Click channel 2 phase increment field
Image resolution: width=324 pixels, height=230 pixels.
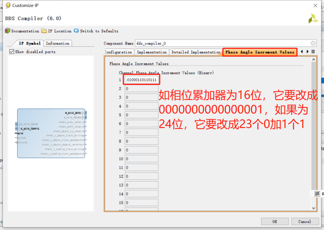click(142, 89)
